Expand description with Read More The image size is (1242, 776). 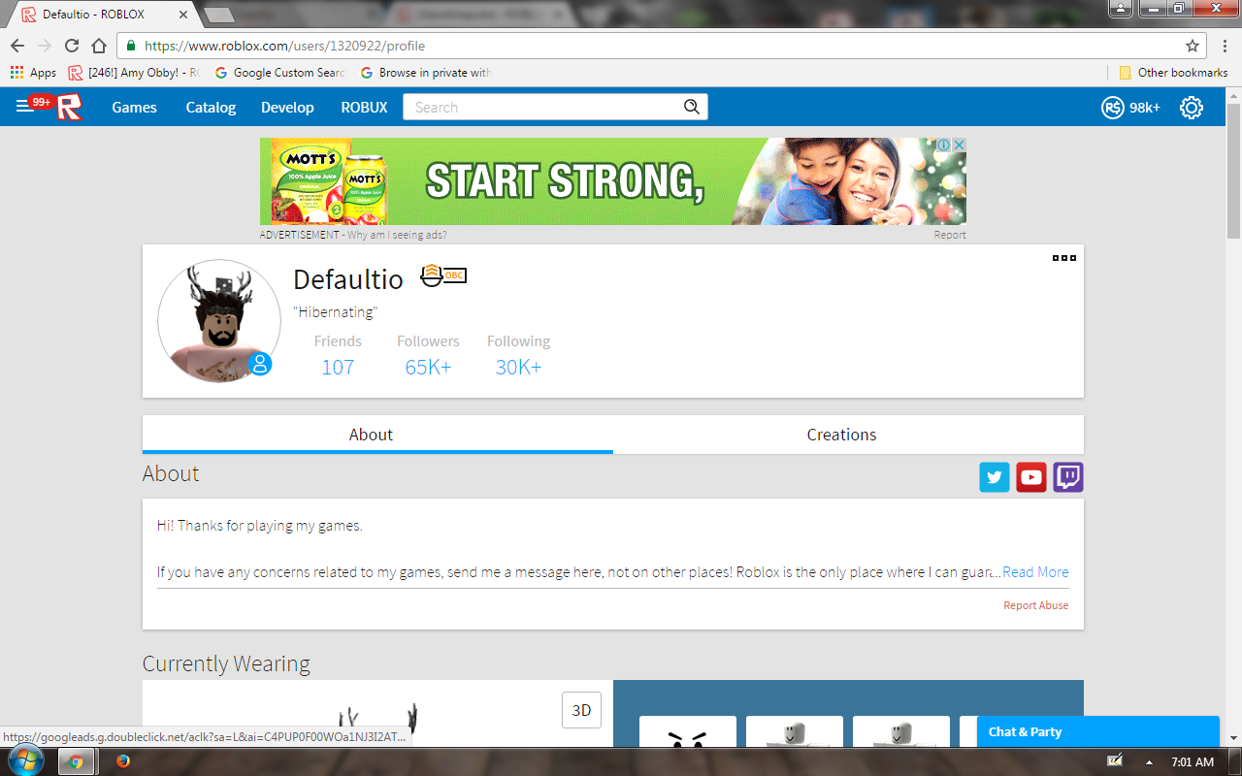point(1035,572)
